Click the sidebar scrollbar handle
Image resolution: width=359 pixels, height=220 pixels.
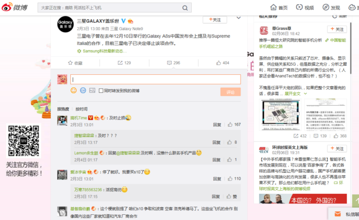pos(351,48)
